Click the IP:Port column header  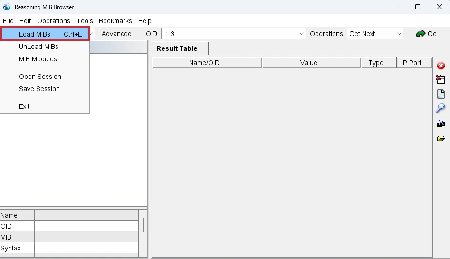(x=414, y=63)
